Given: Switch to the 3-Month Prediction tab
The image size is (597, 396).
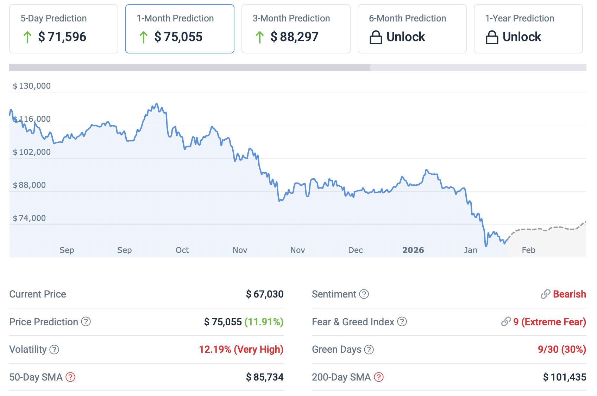Looking at the screenshot, I should (x=296, y=29).
